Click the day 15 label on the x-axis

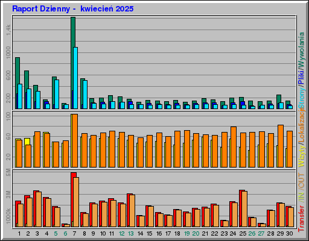point(149,234)
